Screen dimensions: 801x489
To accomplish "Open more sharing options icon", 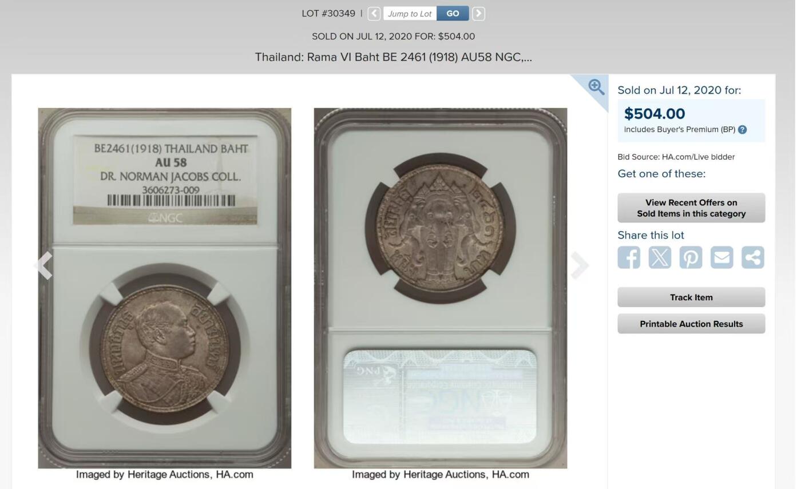I will coord(753,257).
